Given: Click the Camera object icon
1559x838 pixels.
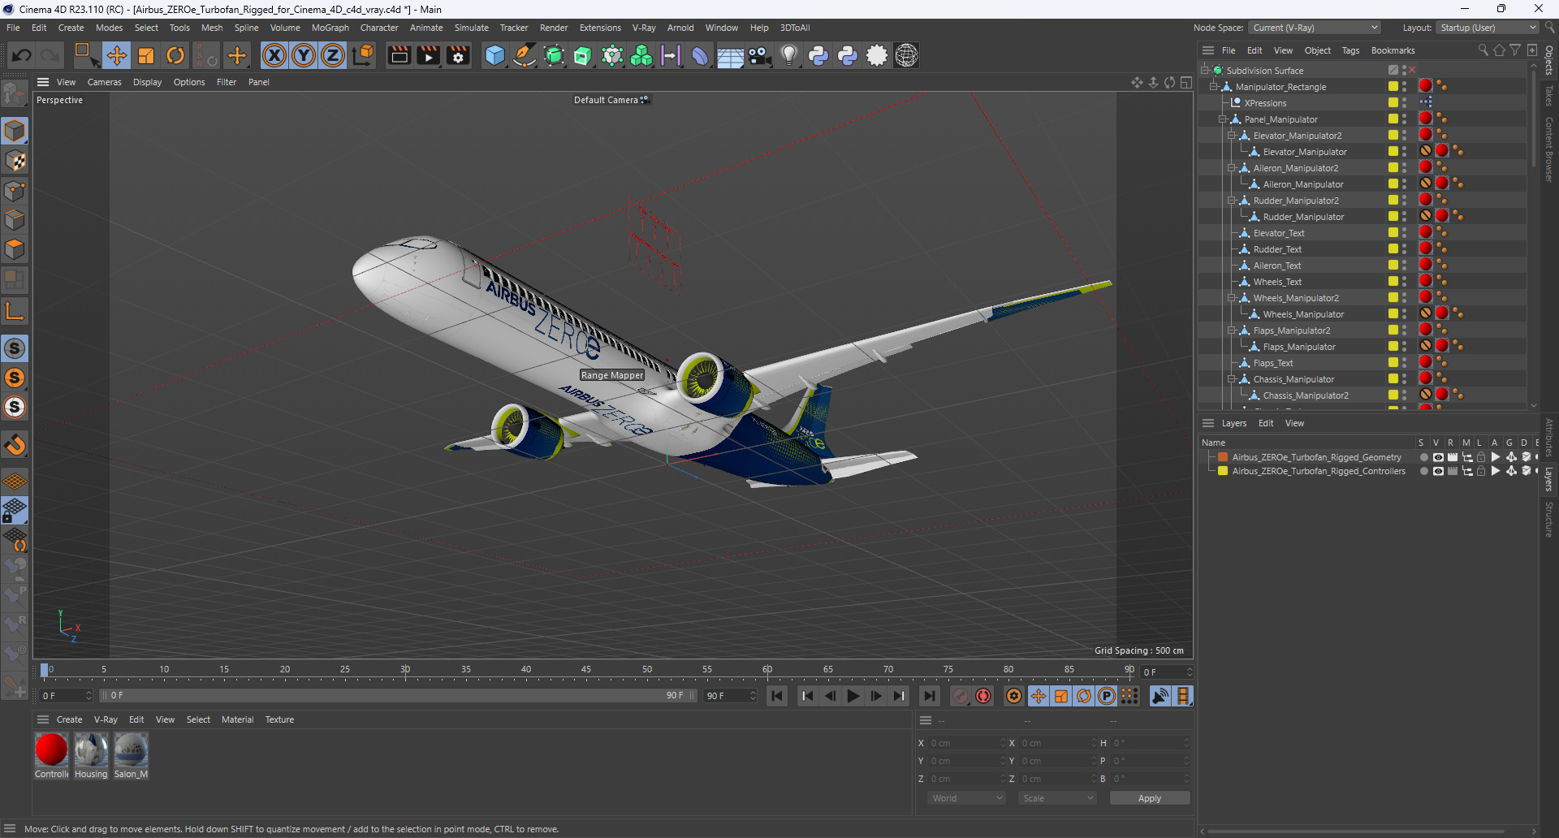Looking at the screenshot, I should pos(759,55).
